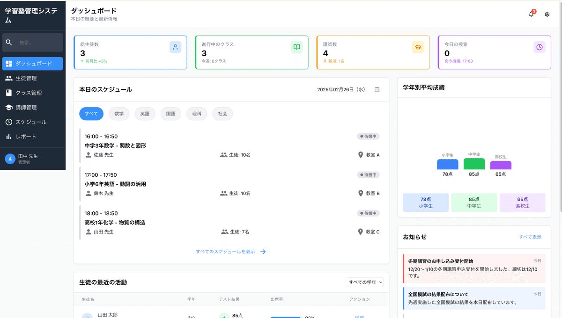Click the active classes book icon

pyautogui.click(x=296, y=47)
